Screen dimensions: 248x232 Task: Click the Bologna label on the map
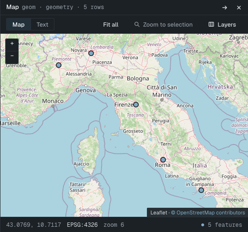[x=138, y=78]
